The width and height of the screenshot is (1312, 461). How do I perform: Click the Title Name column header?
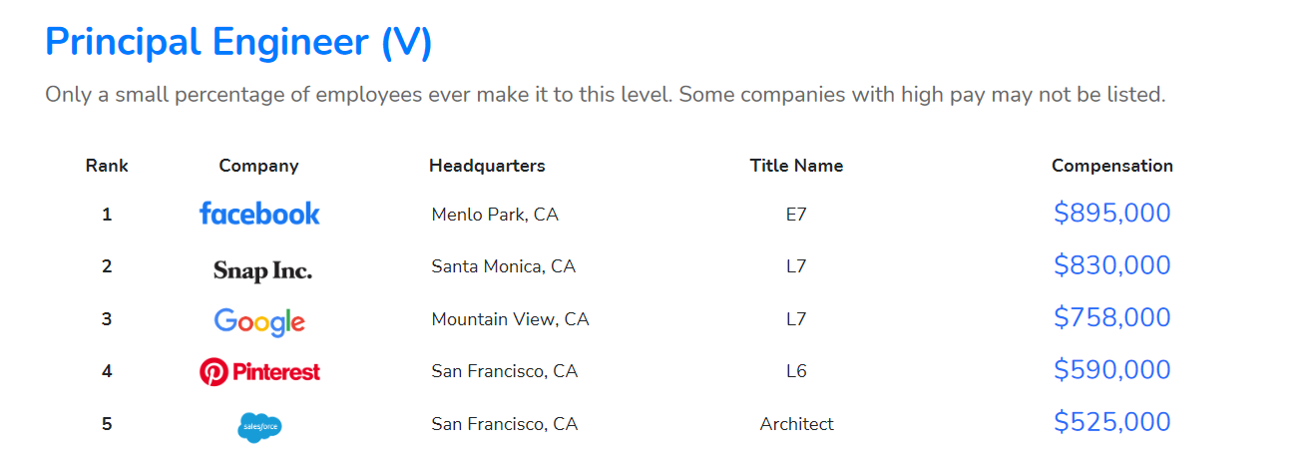pos(796,166)
